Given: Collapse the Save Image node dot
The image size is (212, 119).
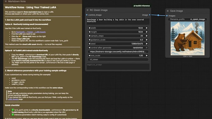Looking at the screenshot, I should point(168,11).
